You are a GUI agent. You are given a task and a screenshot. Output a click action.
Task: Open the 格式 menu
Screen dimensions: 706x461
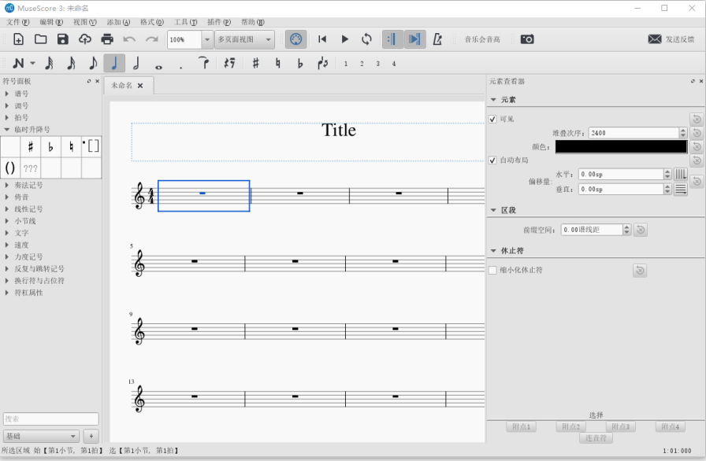tap(152, 22)
